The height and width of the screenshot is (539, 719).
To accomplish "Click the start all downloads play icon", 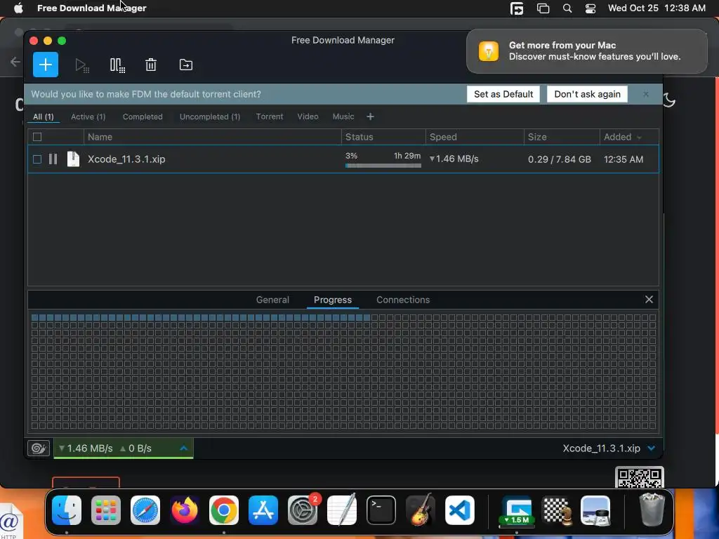I will 82,65.
